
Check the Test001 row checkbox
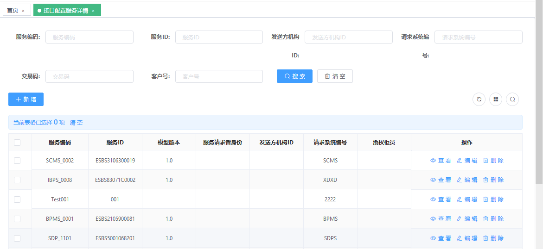17,199
